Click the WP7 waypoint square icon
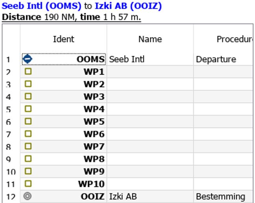This screenshot has width=255, height=203. coord(28,146)
